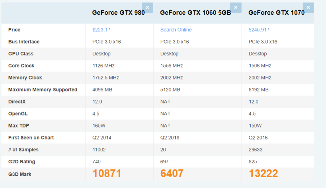326x188 pixels.
Task: Click the GeForce GTX 980 header
Action: [118, 13]
